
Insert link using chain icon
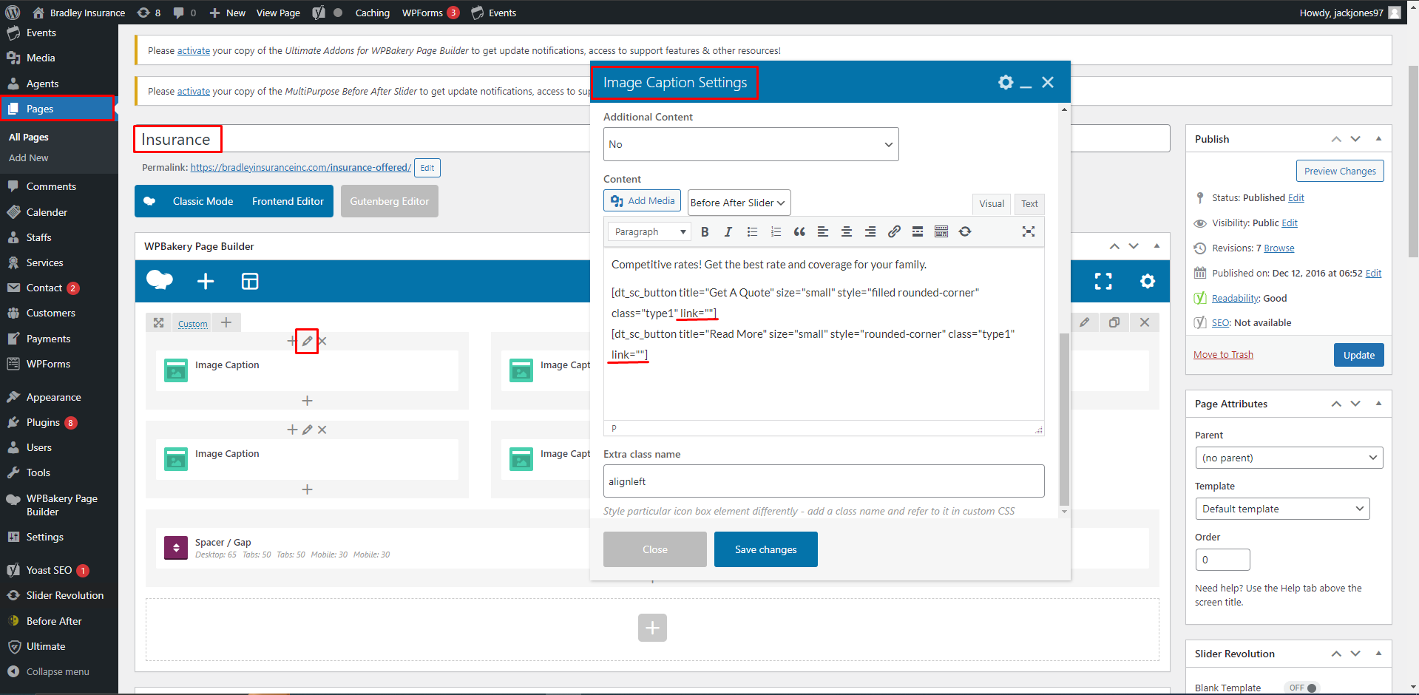pyautogui.click(x=894, y=231)
